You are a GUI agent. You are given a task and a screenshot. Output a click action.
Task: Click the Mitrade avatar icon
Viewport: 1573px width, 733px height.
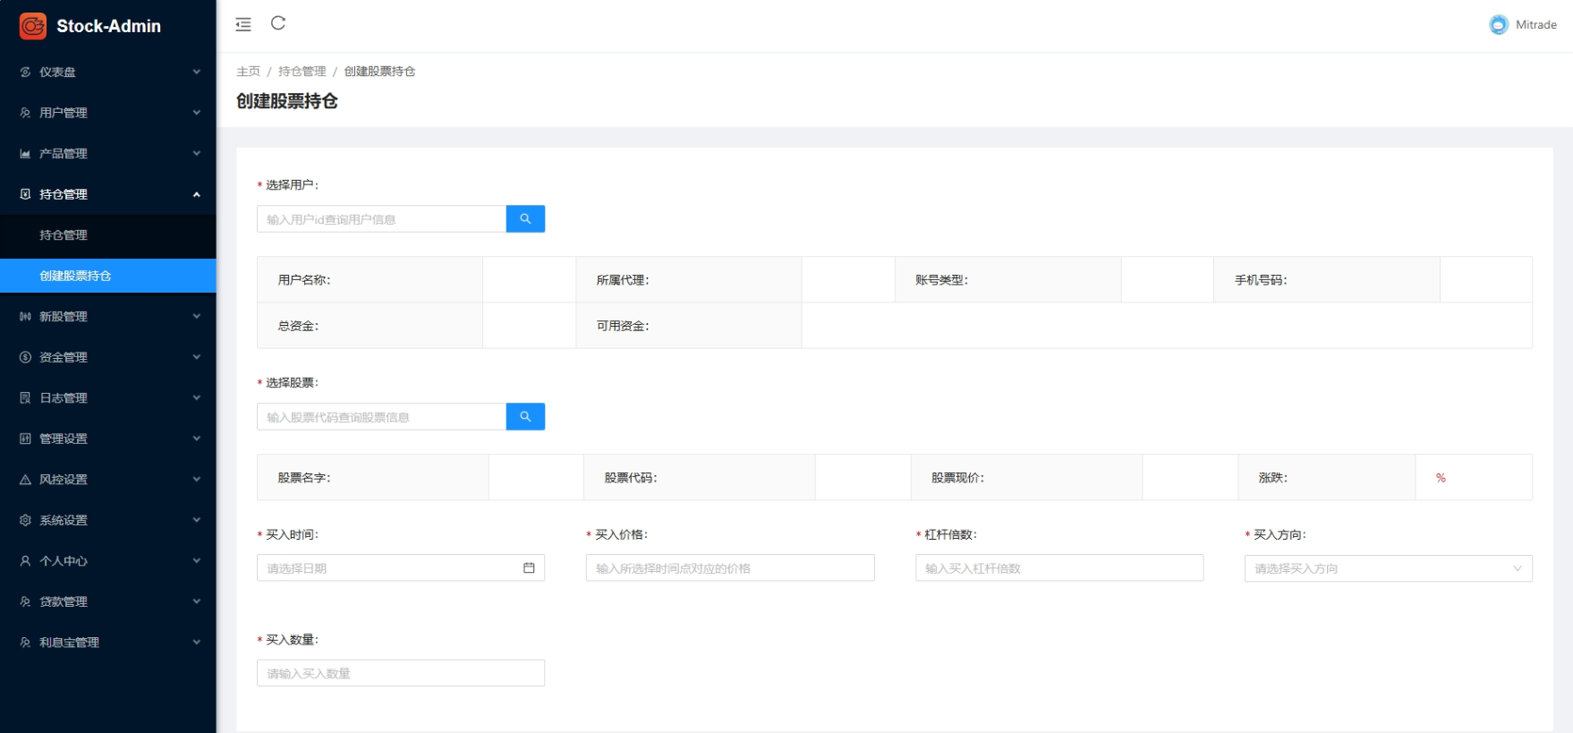(x=1498, y=25)
